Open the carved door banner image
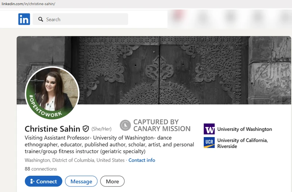The width and height of the screenshot is (292, 192). coord(154,70)
